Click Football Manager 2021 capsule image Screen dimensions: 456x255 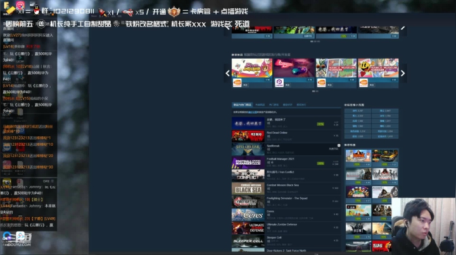[248, 162]
